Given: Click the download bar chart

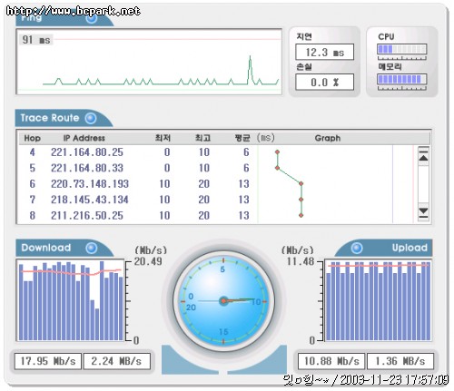Looking at the screenshot, I should [x=70, y=300].
